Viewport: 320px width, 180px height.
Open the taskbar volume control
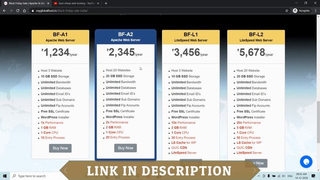(x=283, y=176)
